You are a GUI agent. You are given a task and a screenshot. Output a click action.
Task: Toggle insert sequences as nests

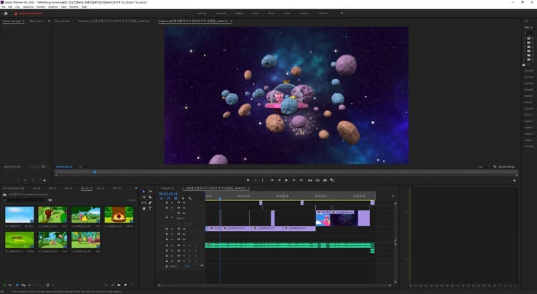click(x=162, y=199)
